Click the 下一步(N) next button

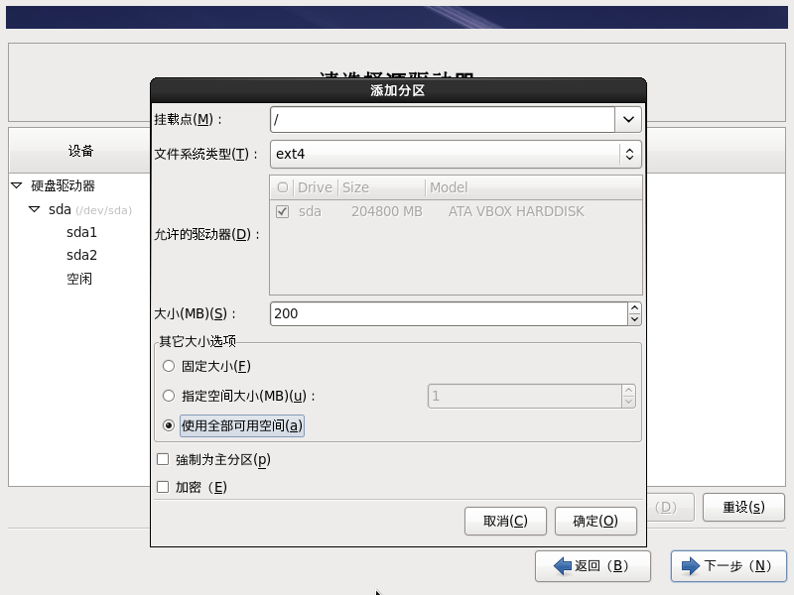coord(728,565)
